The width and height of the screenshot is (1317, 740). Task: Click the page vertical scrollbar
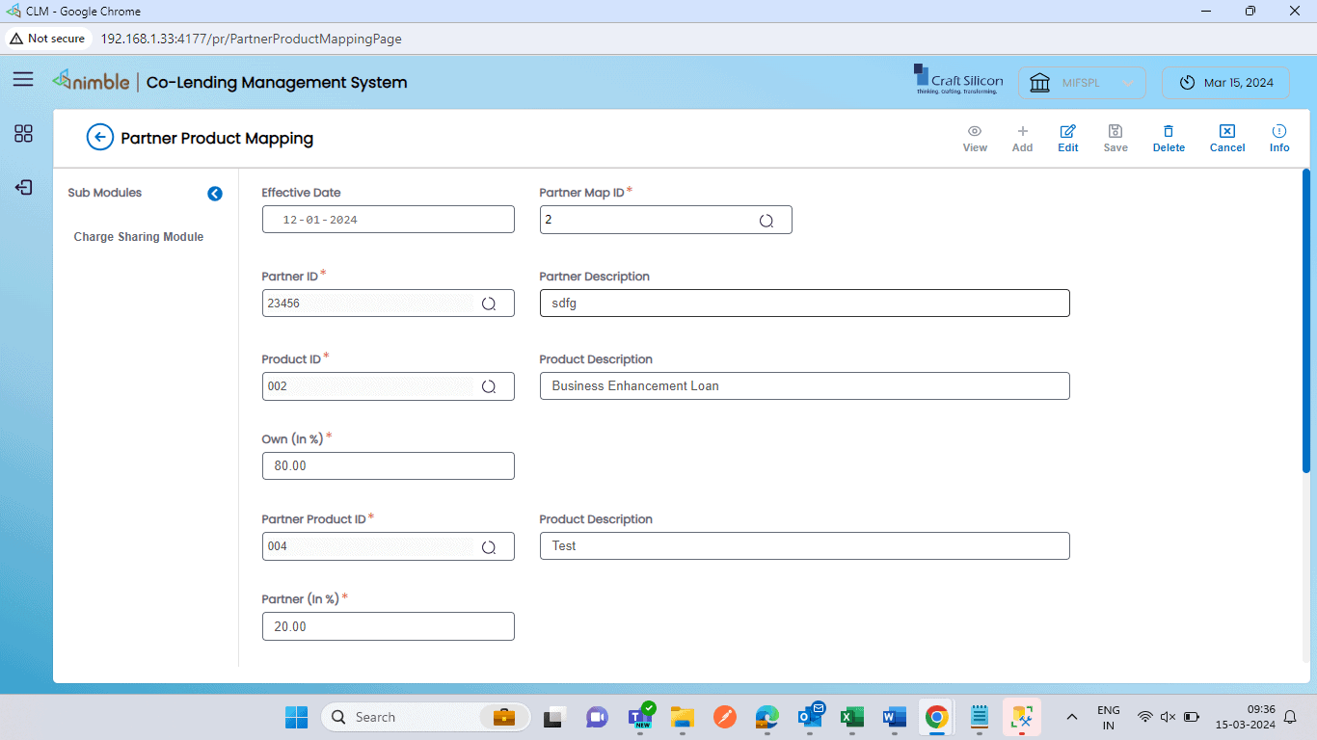coord(1306,320)
